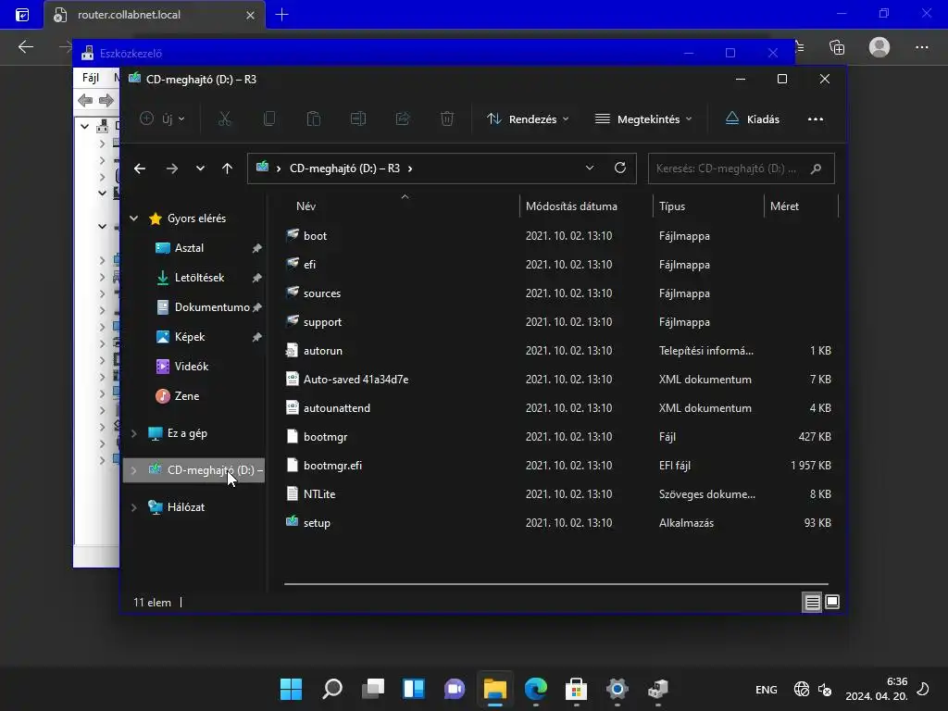This screenshot has width=948, height=711.
Task: Go forward in File Explorer navigation
Action: point(172,168)
